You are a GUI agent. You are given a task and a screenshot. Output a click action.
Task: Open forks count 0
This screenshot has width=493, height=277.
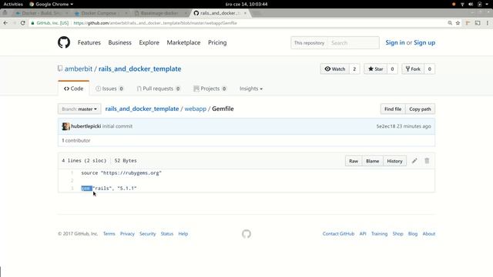pos(430,68)
